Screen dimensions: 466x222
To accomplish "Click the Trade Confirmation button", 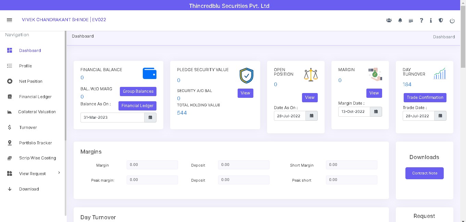I will pos(425,97).
